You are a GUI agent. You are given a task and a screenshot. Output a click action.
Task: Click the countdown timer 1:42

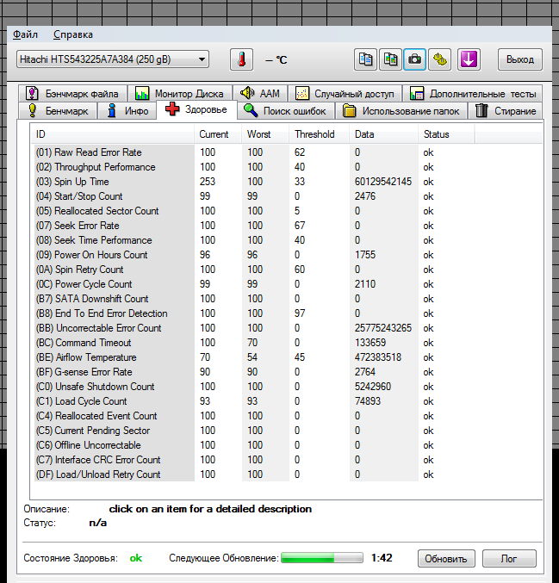click(382, 558)
